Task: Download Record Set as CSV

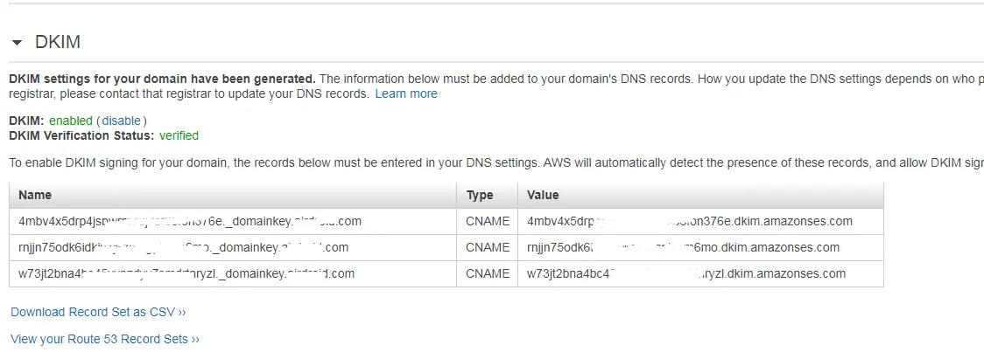Action: click(99, 312)
